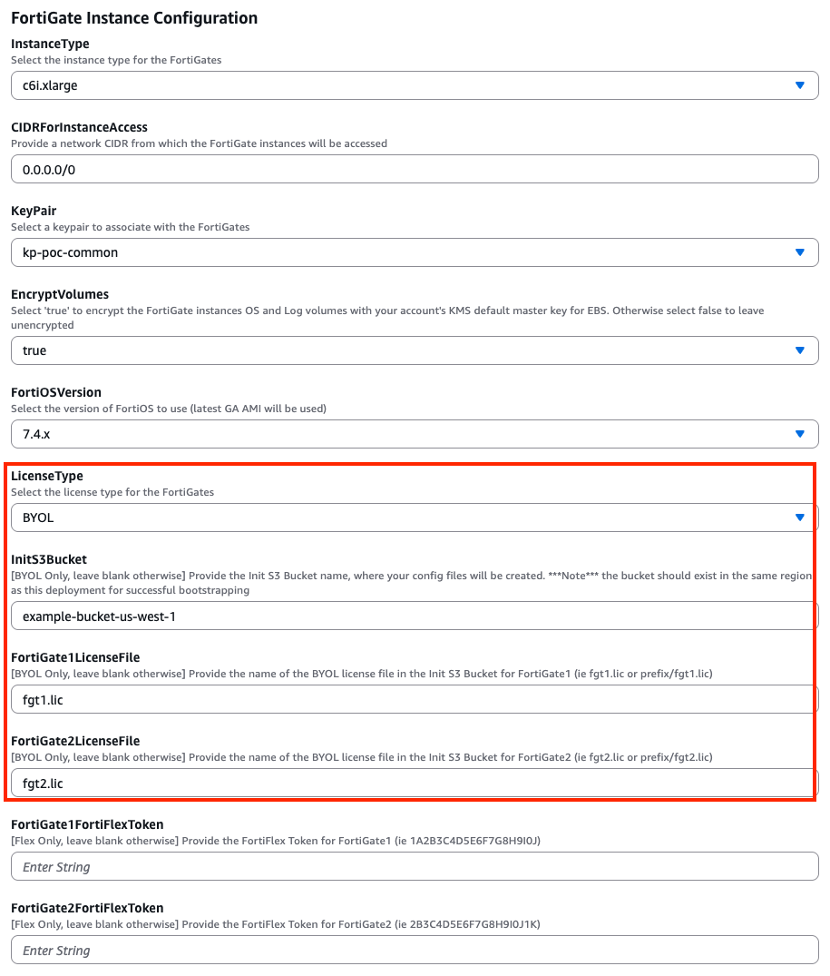Click the 'LicenseType' field label
This screenshot has width=830, height=976.
click(47, 476)
